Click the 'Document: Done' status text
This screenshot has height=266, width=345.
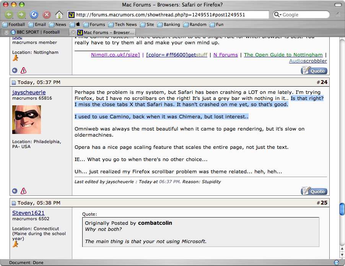(26, 263)
